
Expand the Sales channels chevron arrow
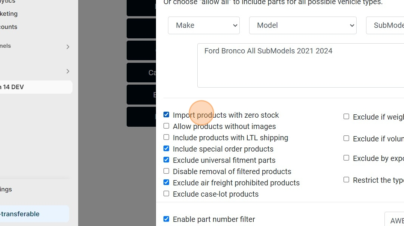coord(68,47)
